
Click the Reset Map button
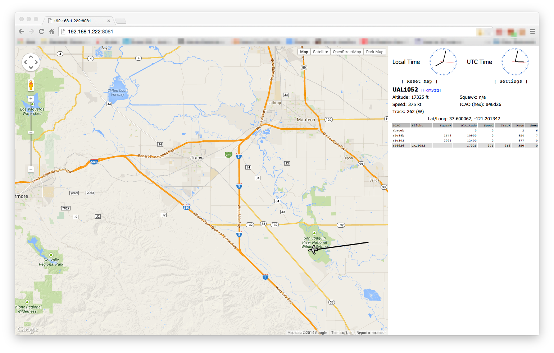[x=419, y=82]
